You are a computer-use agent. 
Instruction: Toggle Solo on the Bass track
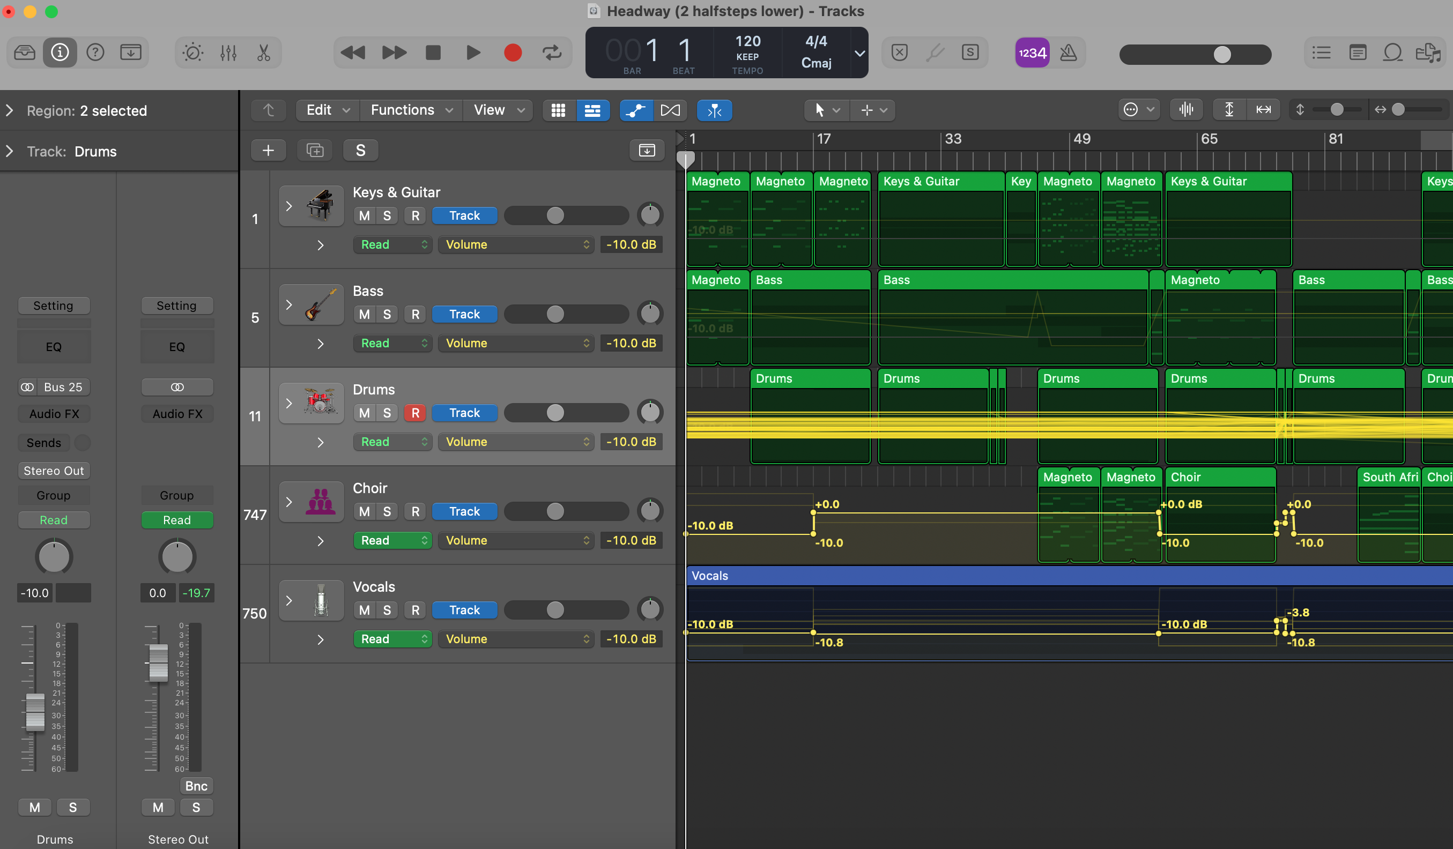[x=386, y=314]
